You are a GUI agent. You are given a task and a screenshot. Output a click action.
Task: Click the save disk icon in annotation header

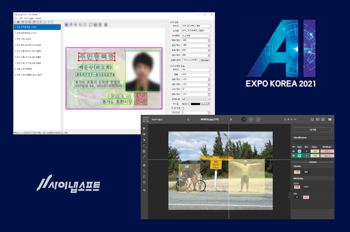(x=330, y=120)
